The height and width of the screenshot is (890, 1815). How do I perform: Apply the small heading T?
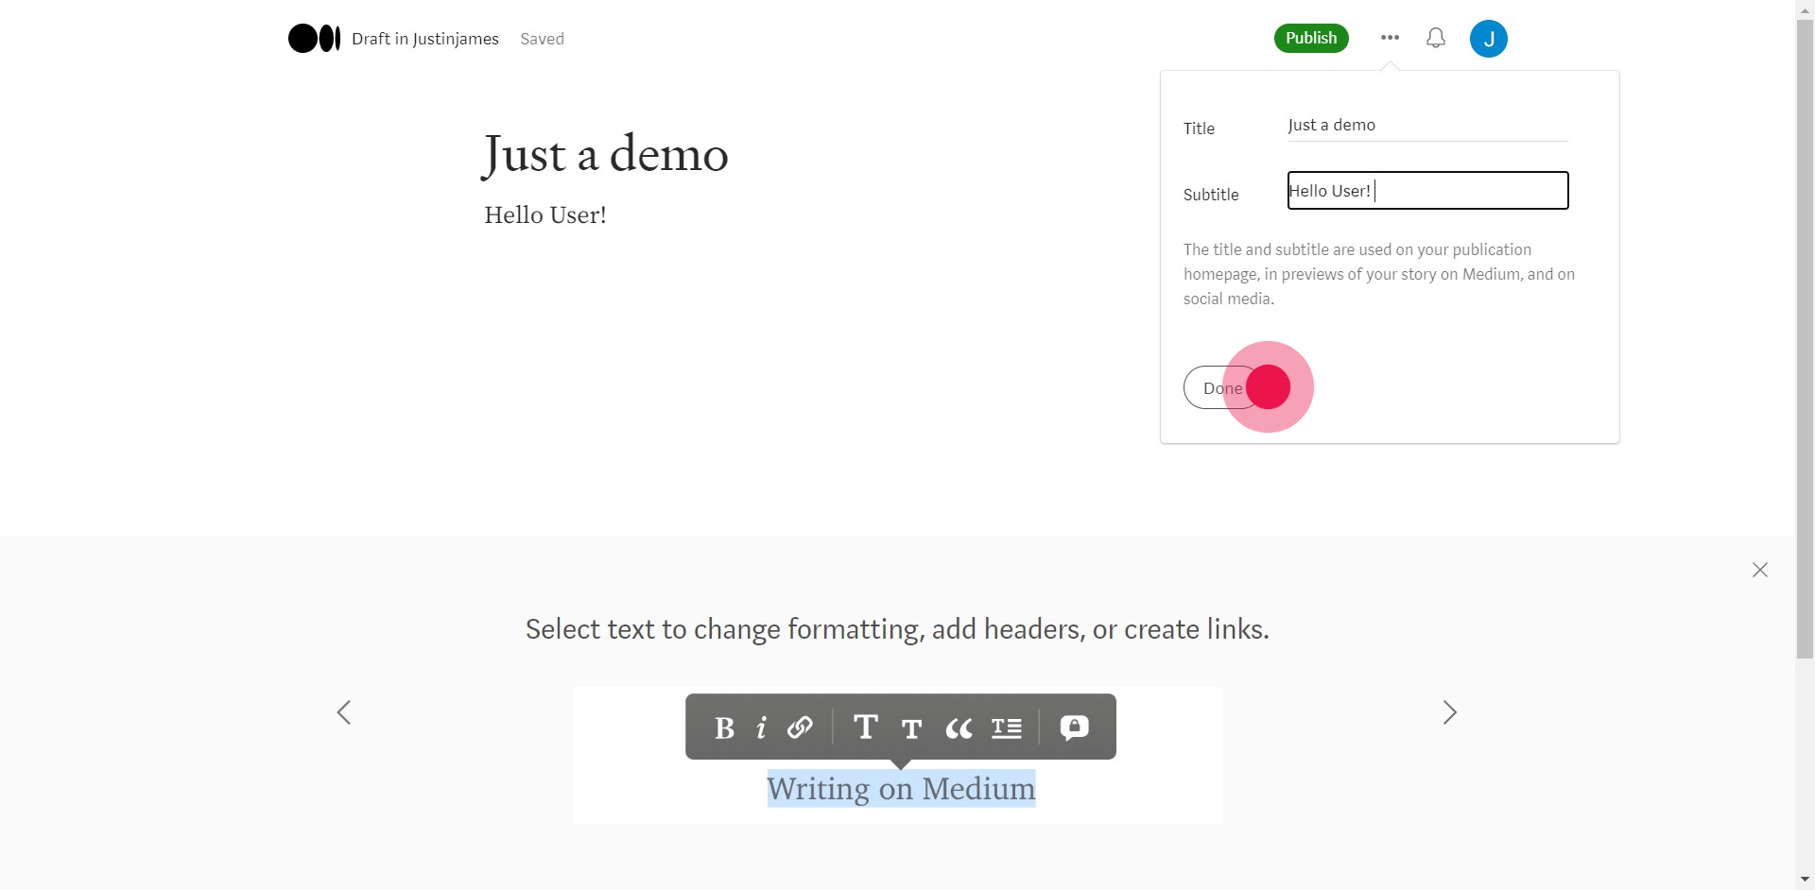911,728
